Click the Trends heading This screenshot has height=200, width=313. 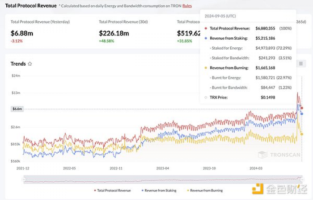tap(18, 64)
